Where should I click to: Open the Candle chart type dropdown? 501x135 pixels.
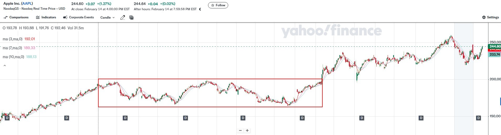click(107, 18)
